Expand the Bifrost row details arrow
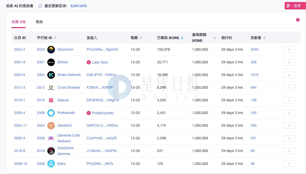Screen dimensions: 306x174 [x=289, y=62]
